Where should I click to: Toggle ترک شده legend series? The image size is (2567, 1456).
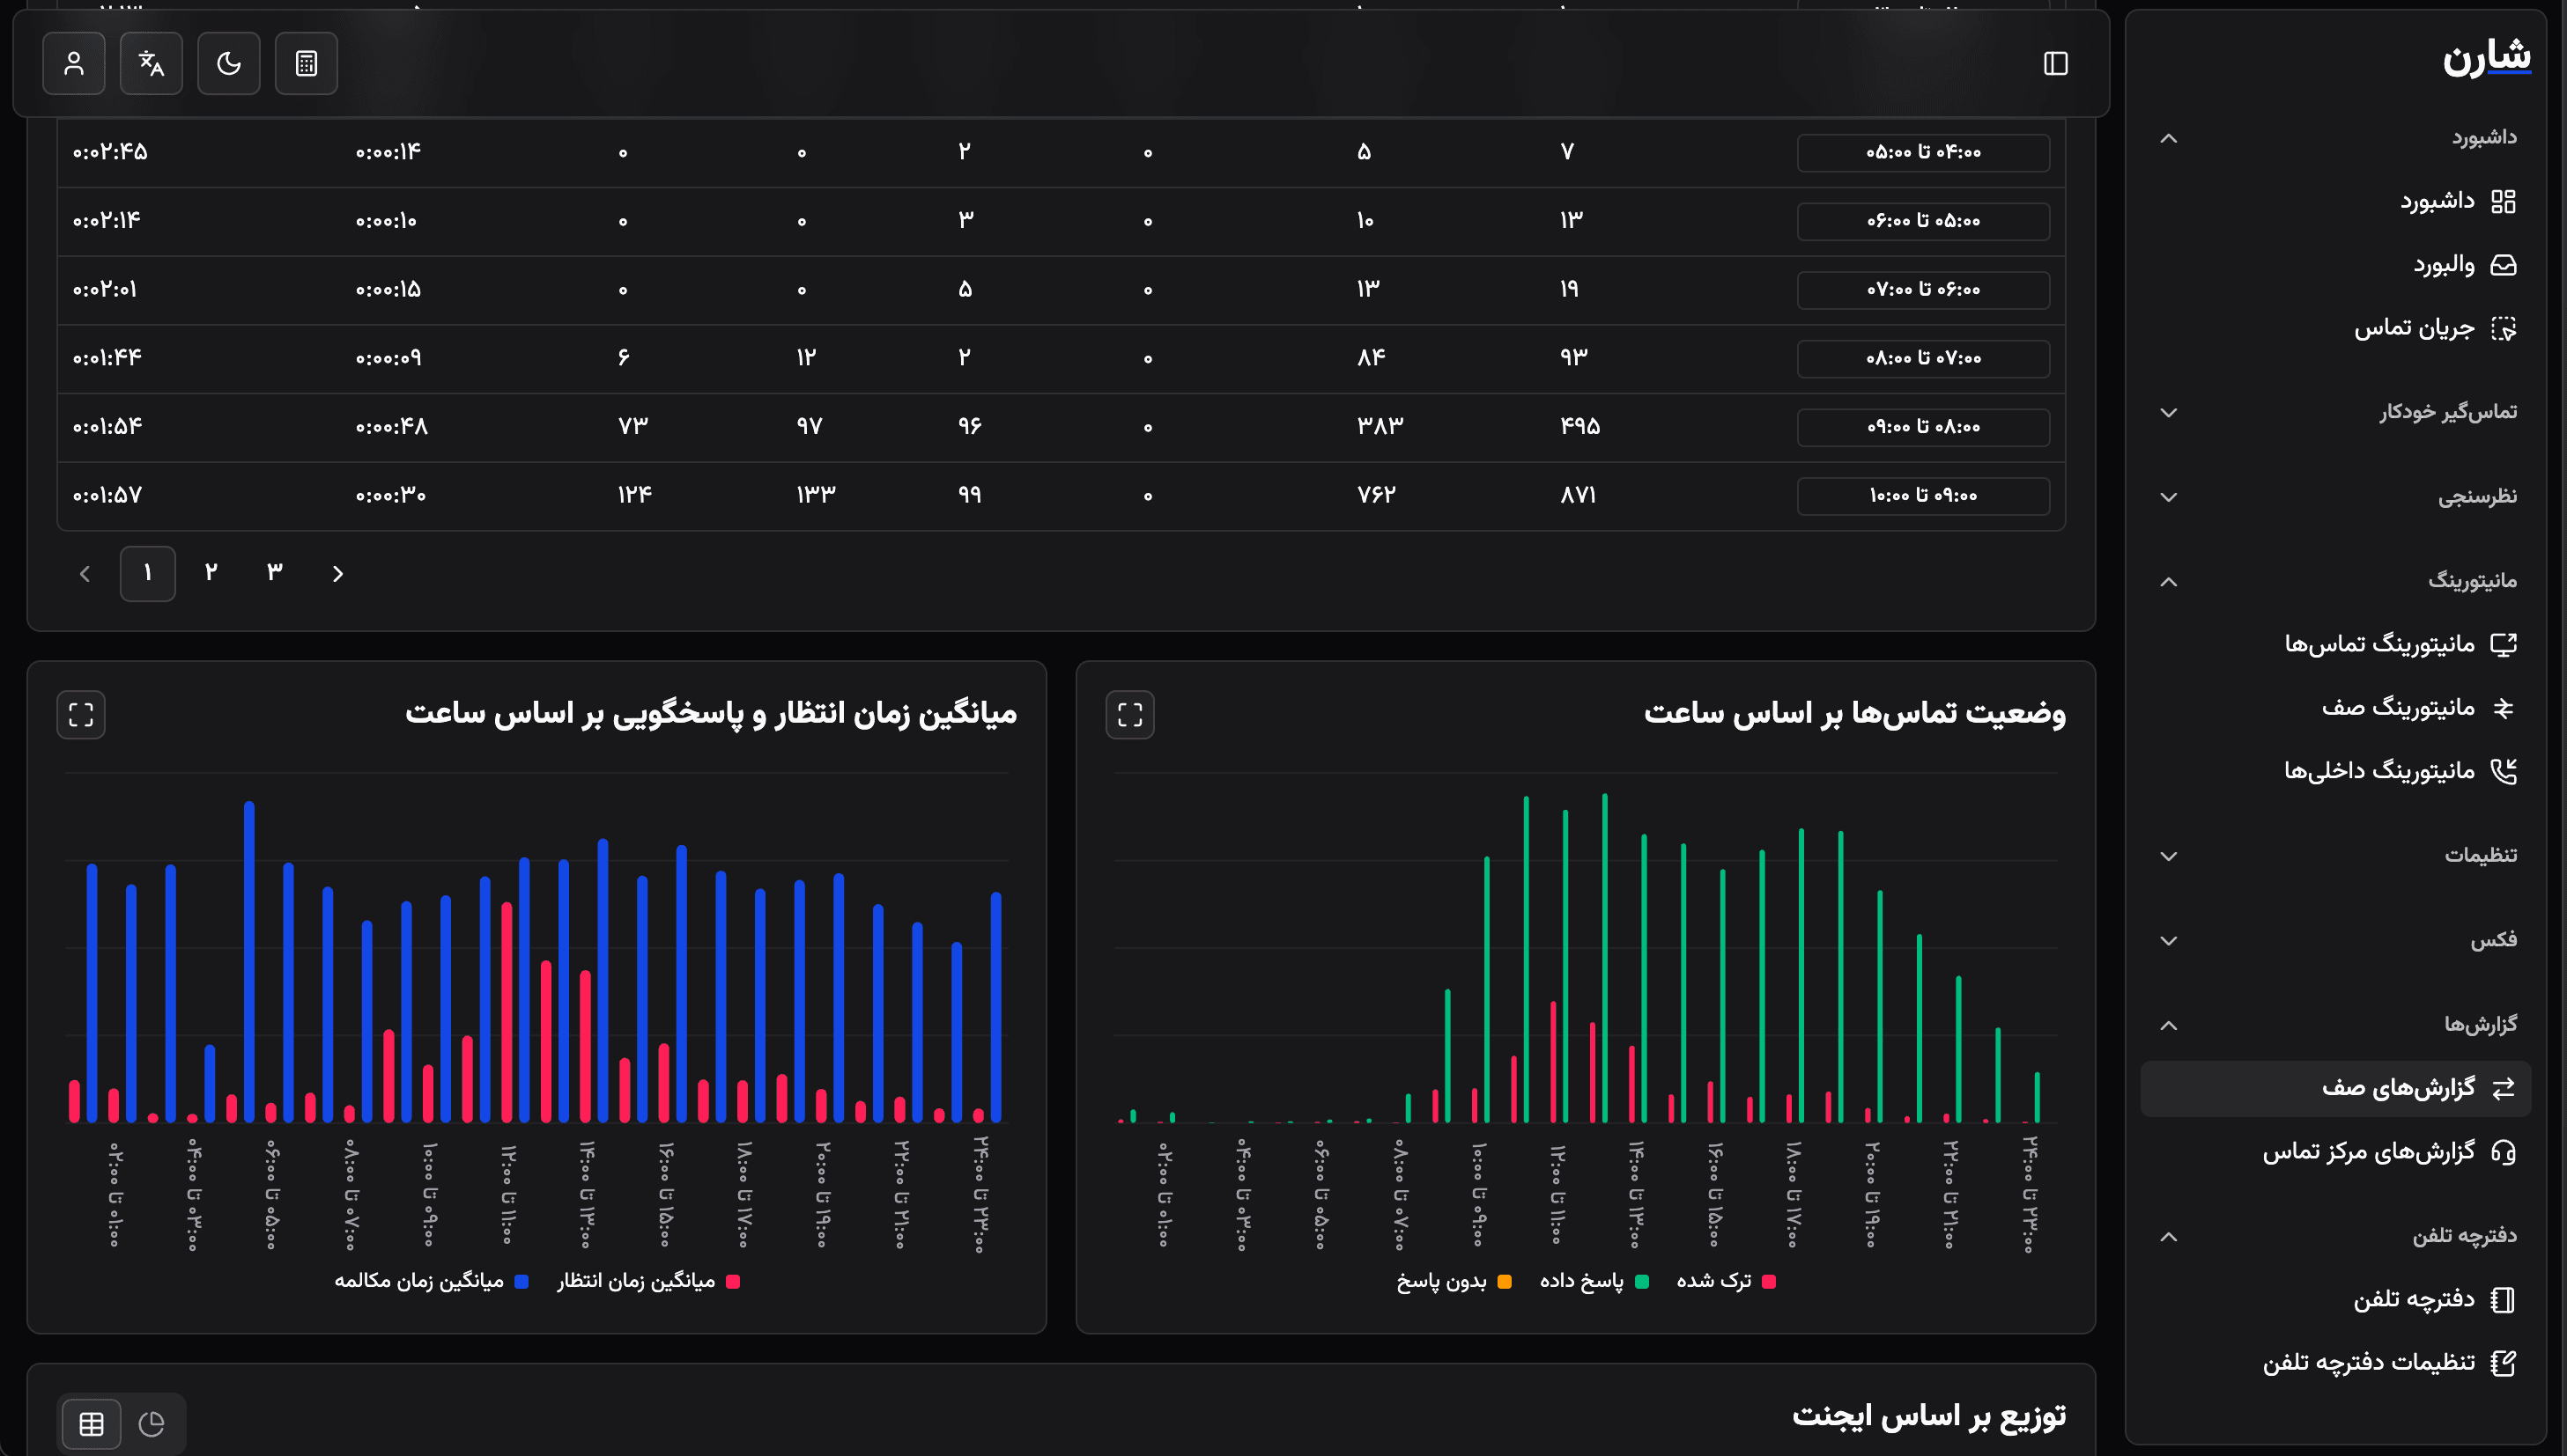point(1726,1281)
